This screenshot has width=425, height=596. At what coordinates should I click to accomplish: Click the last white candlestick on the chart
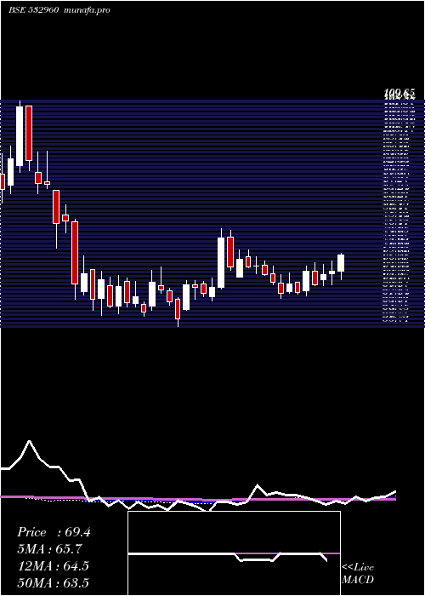[x=341, y=263]
